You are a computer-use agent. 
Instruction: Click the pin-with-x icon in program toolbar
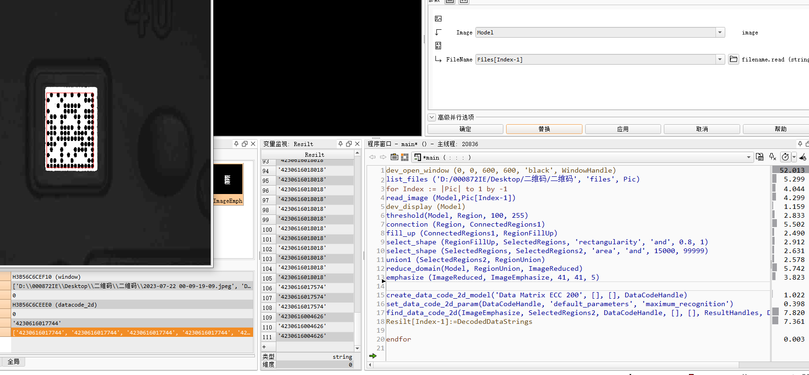coord(773,157)
